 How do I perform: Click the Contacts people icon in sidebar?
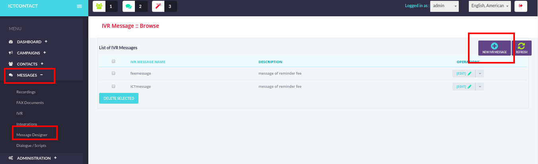tap(11, 64)
